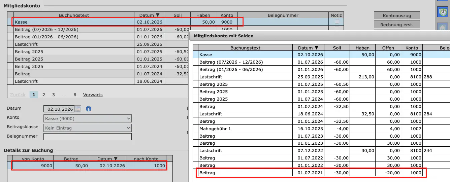
Task: Click the Offen header in Salden popup
Action: click(x=388, y=48)
